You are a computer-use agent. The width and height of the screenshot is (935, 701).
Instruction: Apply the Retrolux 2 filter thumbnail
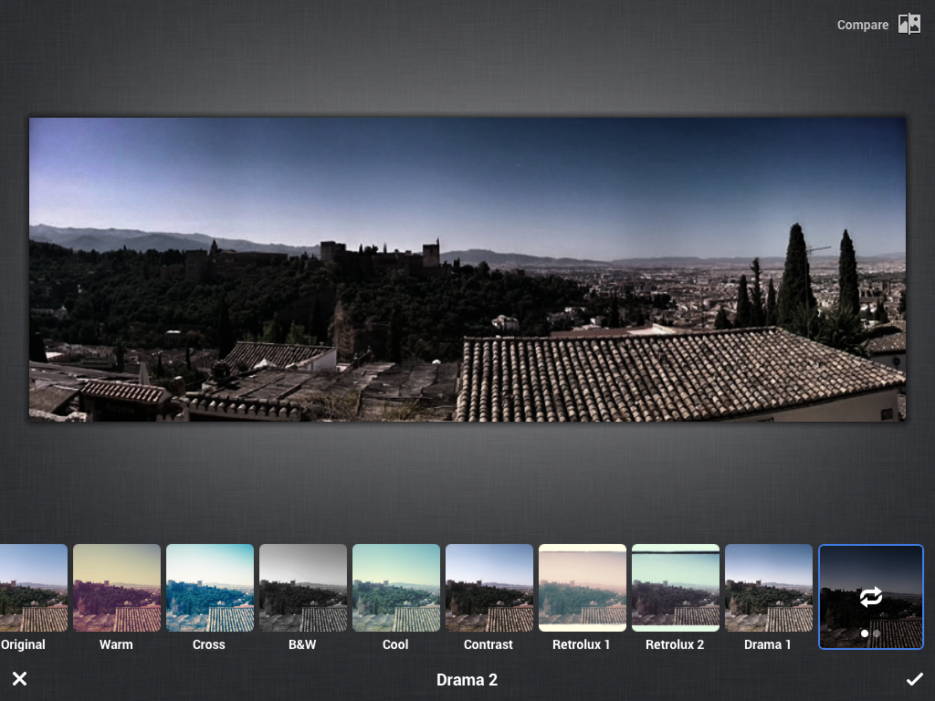(676, 588)
